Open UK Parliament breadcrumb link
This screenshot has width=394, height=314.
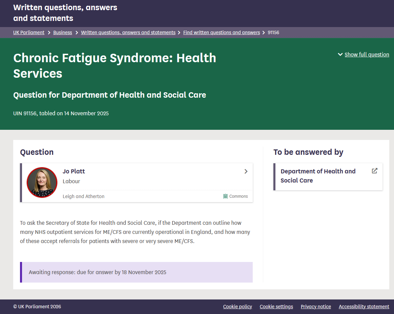[29, 32]
